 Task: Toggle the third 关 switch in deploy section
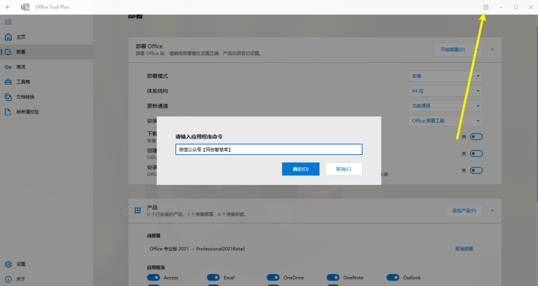(476, 170)
